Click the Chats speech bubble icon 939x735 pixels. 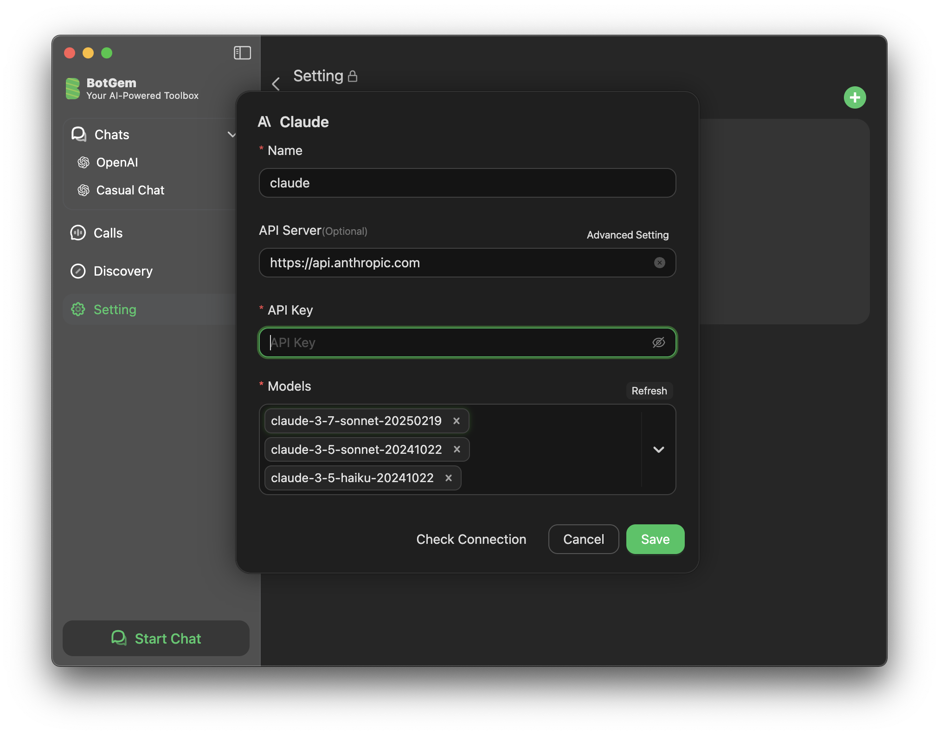pyautogui.click(x=79, y=135)
